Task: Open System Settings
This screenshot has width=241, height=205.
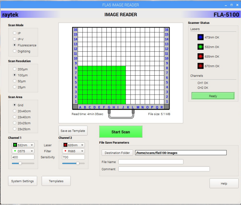Action: click(22, 181)
